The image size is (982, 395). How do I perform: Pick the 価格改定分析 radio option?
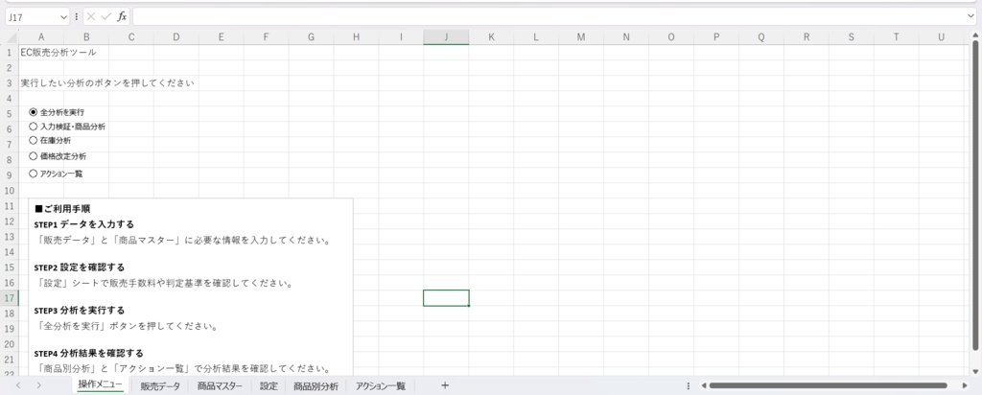tap(34, 156)
